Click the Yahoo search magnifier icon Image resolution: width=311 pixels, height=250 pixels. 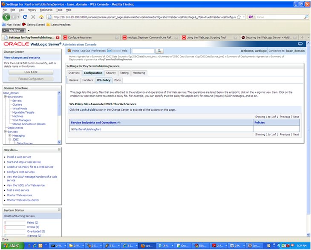coord(306,17)
